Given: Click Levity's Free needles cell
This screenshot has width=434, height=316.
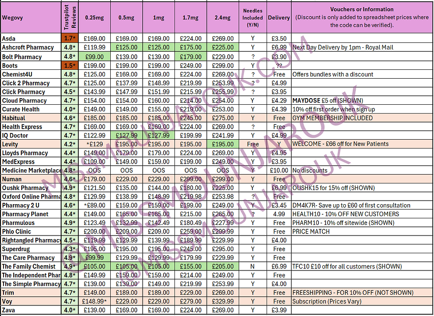Looking at the screenshot, I should pyautogui.click(x=253, y=144).
